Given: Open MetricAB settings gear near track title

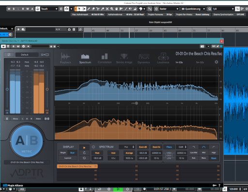Looking at the screenshot, I should click(217, 62).
